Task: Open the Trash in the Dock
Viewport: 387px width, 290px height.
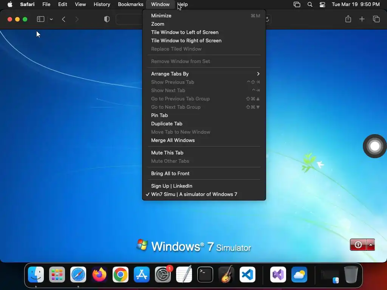Action: tap(351, 274)
